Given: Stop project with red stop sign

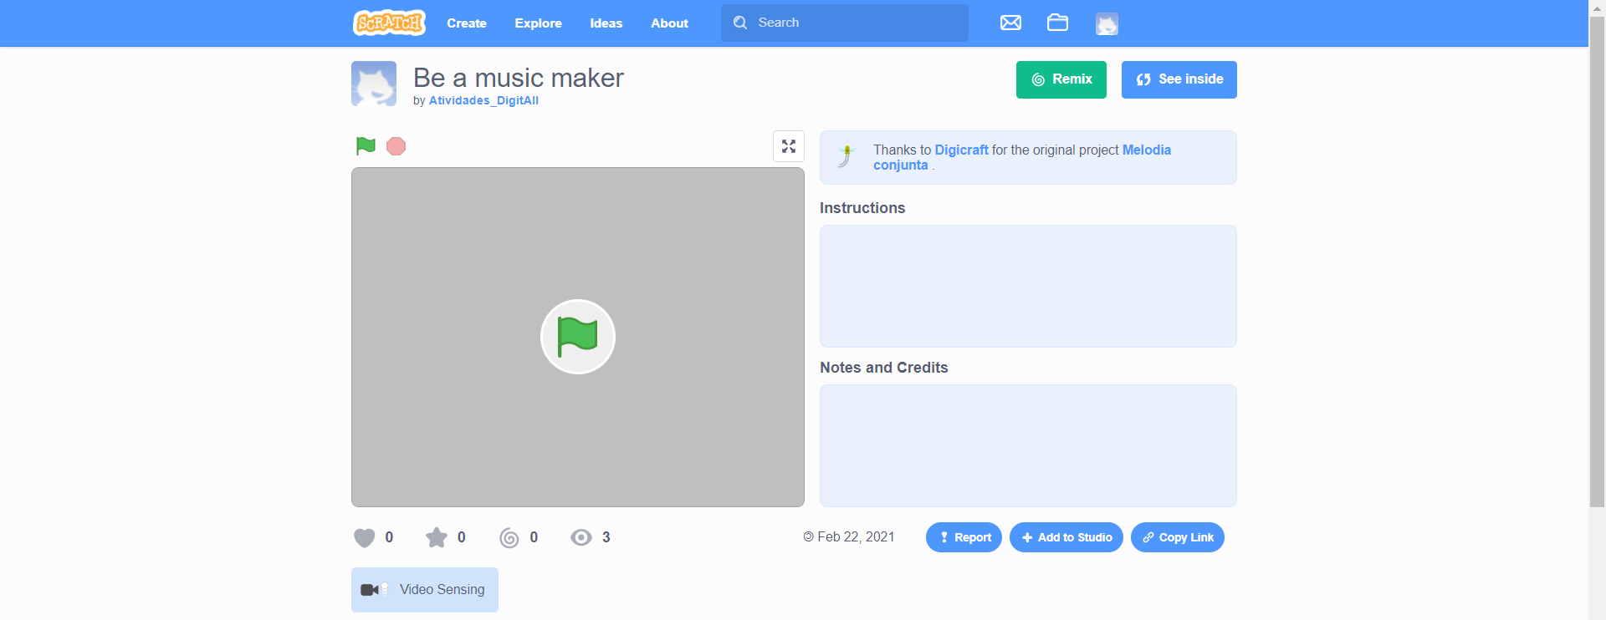Looking at the screenshot, I should pos(396,146).
